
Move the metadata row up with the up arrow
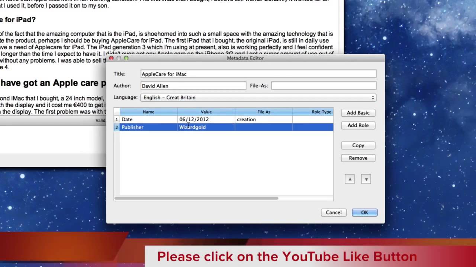click(350, 179)
